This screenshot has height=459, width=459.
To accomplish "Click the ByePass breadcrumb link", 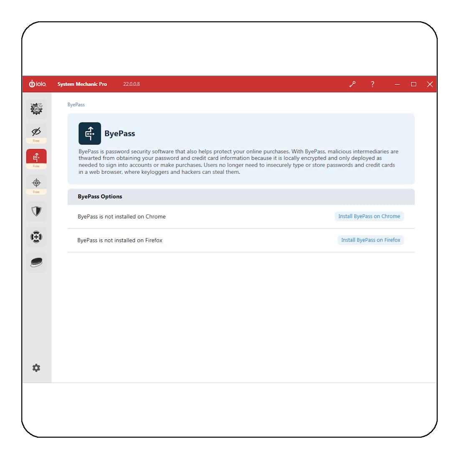I will pos(76,104).
